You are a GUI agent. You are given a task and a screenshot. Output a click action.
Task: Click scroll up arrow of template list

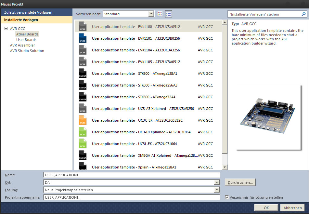pyautogui.click(x=225, y=22)
